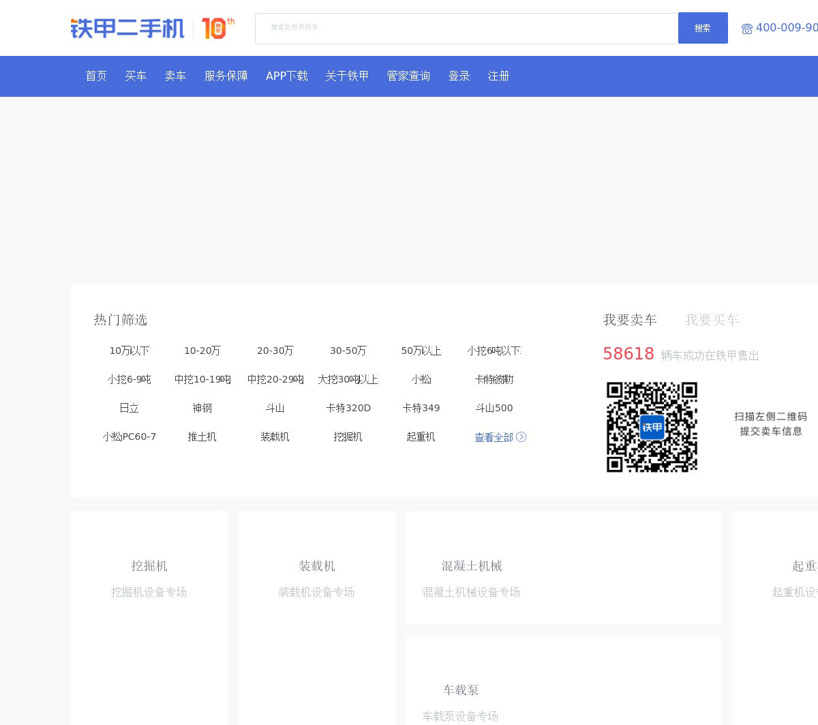
Task: Switch to the 我要买车 tab
Action: click(x=712, y=320)
